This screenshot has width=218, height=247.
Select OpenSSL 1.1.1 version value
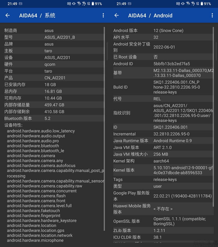pyautogui.click(x=180, y=221)
